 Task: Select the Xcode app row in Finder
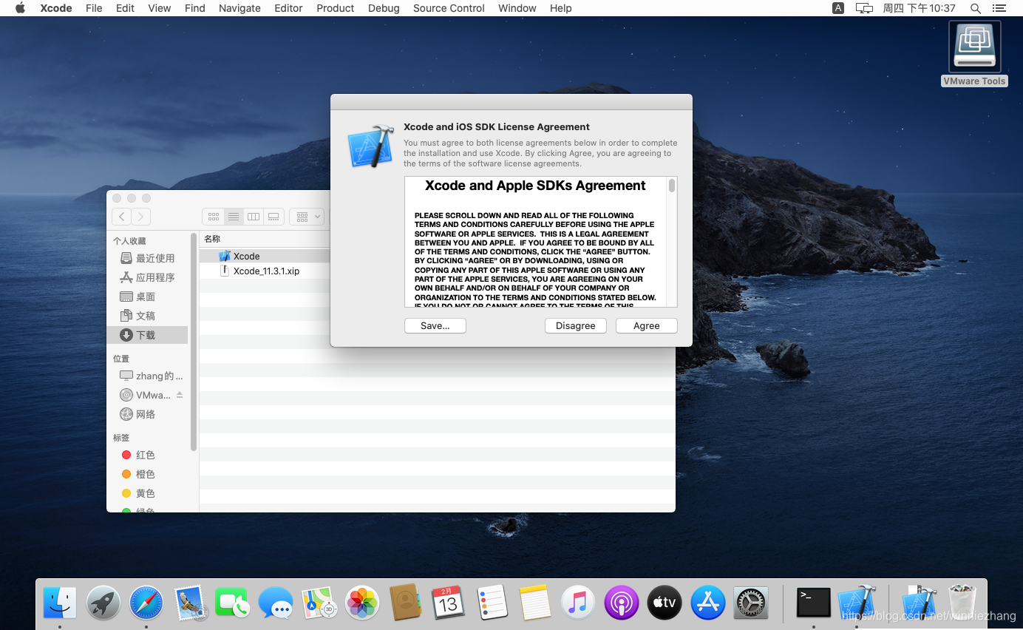click(265, 256)
